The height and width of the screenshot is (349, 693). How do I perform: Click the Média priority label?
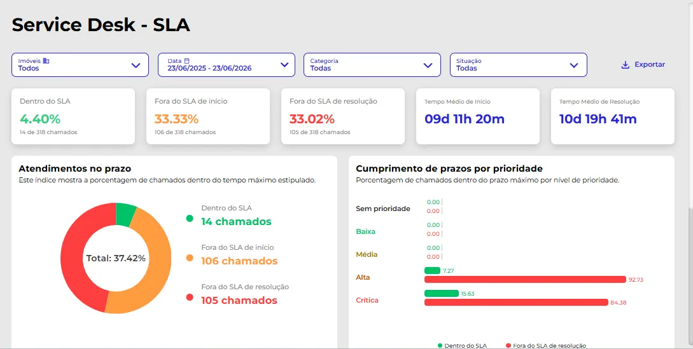coord(367,254)
